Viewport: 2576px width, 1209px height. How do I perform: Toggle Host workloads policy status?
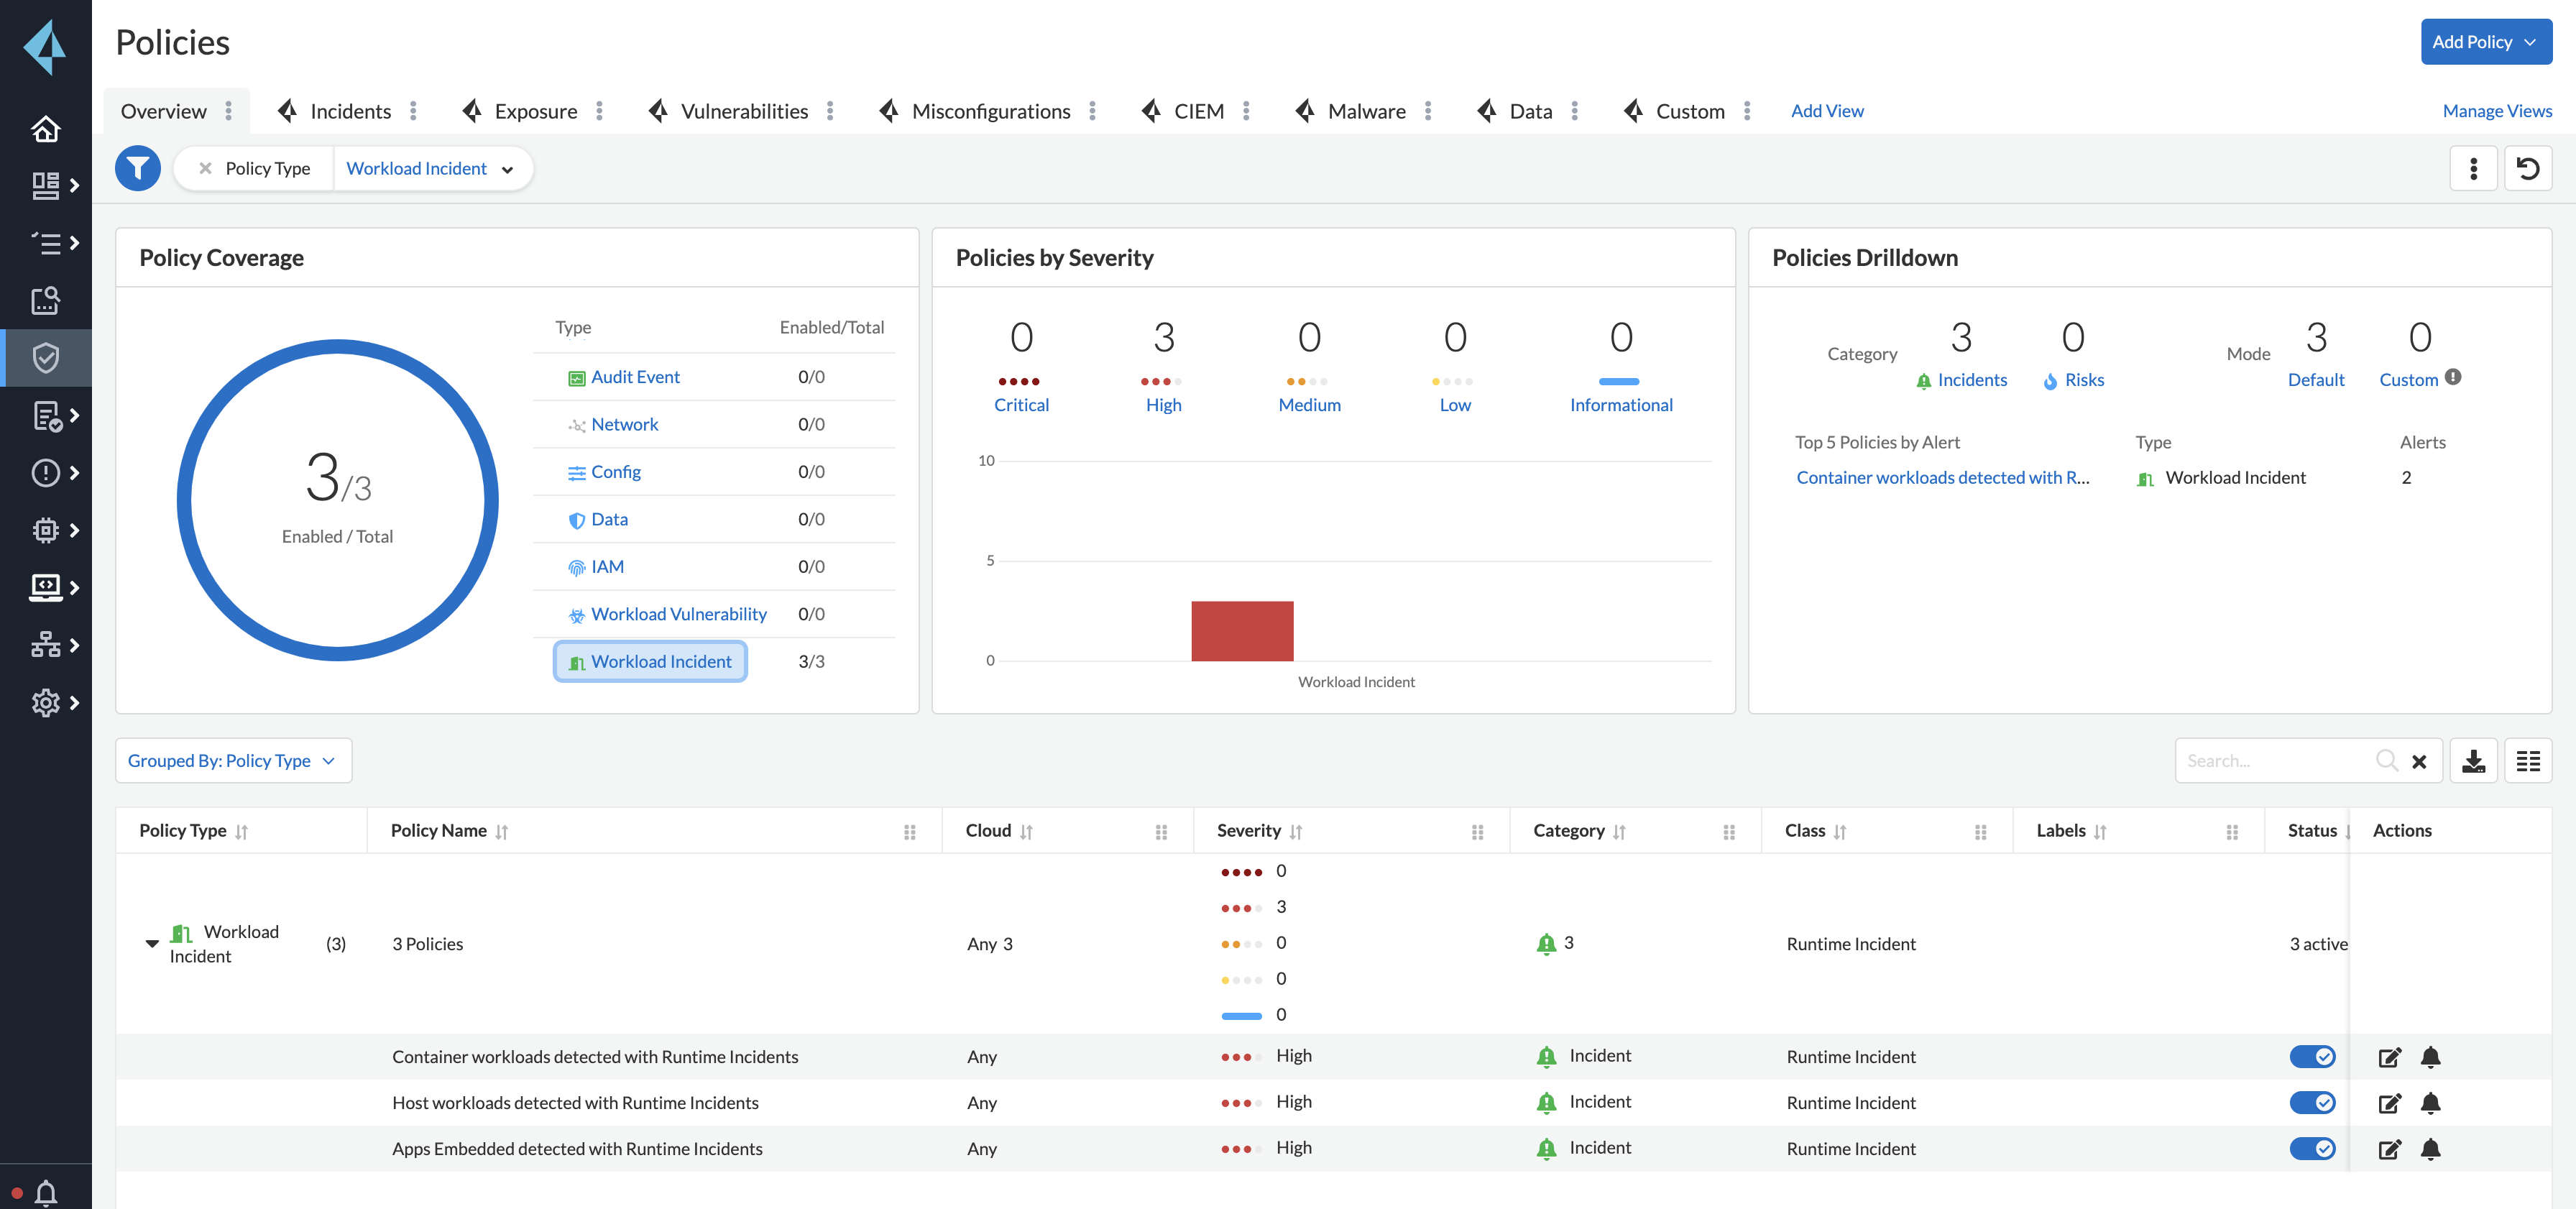coord(2312,1103)
